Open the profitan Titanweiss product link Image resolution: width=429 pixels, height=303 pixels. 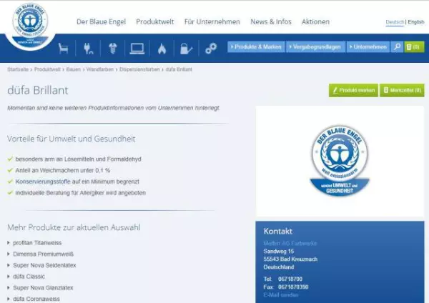point(37,243)
